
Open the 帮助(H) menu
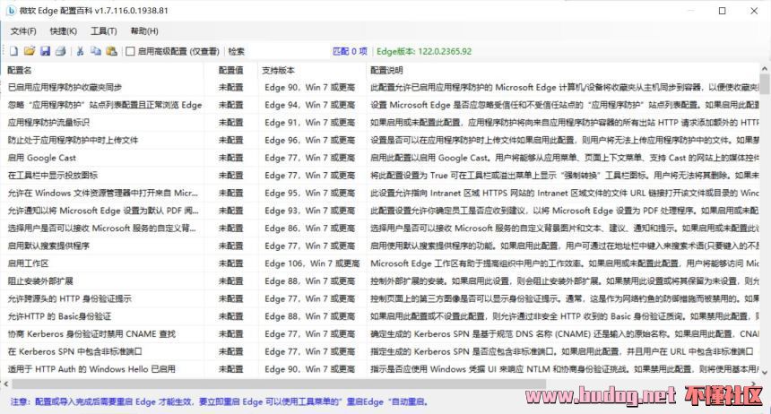point(144,31)
